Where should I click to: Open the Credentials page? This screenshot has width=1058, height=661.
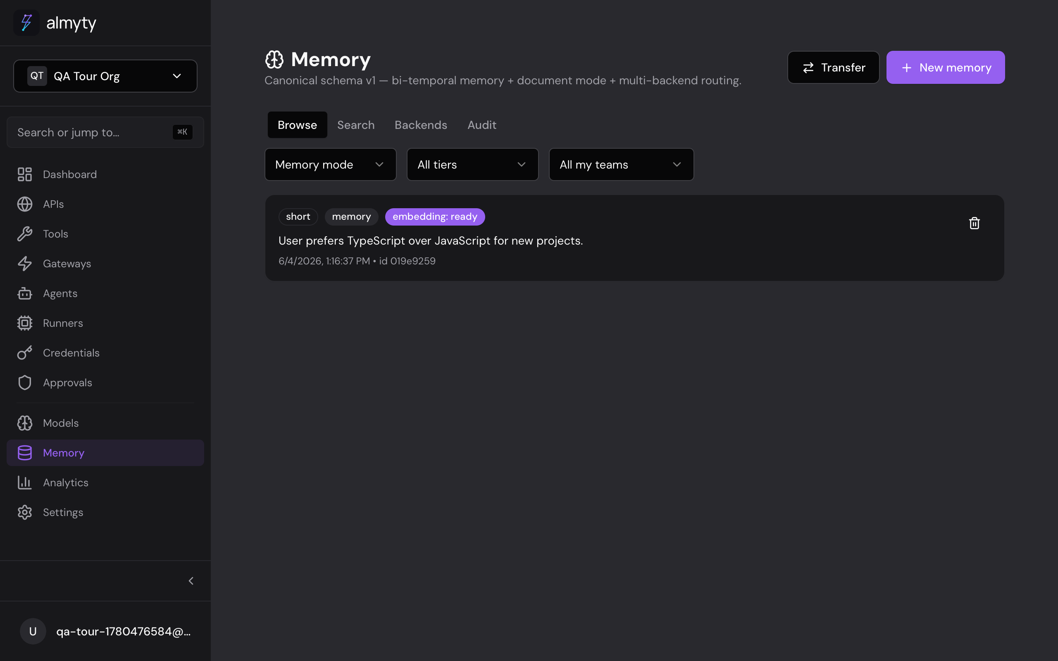tap(105, 353)
